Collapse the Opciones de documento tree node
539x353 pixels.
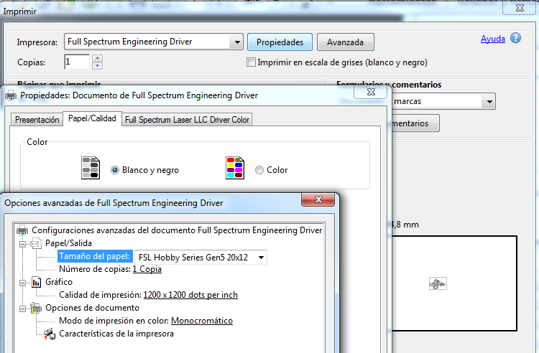pyautogui.click(x=23, y=309)
